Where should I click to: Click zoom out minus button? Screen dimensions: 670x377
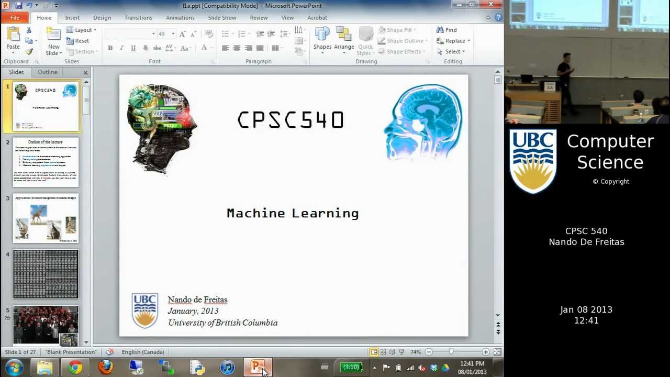click(429, 352)
